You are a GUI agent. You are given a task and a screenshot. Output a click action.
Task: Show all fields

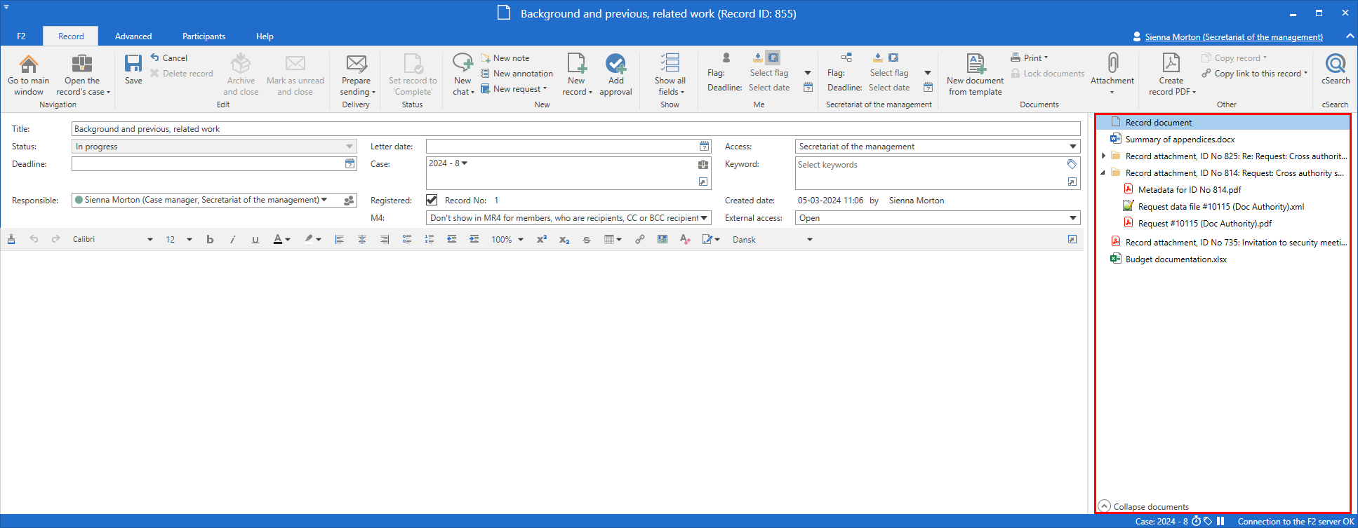pos(670,75)
